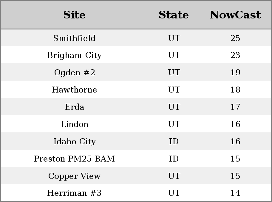The height and width of the screenshot is (202, 272).
Task: Select the NowCast value 14 for Herriman #3
Action: click(x=235, y=193)
